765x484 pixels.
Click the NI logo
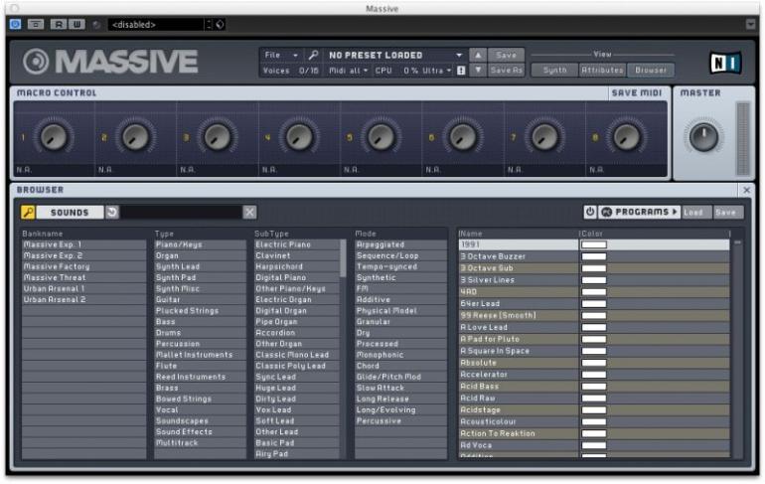coord(724,63)
